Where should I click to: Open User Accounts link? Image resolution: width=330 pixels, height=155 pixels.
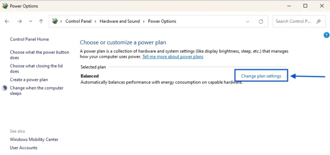[x=24, y=148]
